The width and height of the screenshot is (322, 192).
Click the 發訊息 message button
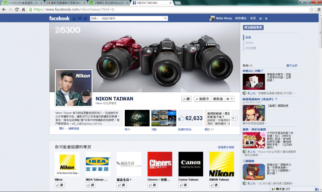218,99
